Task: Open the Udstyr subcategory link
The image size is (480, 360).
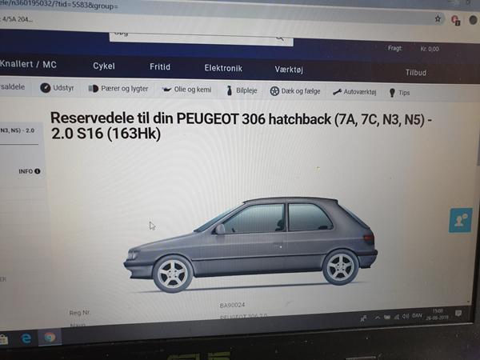Action: click(x=63, y=88)
